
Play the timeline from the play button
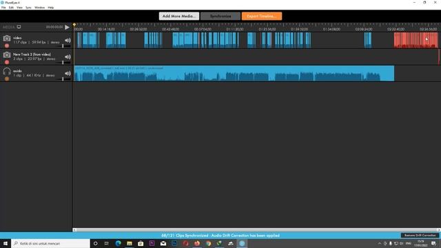67,27
